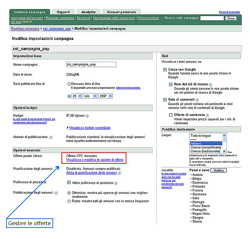Open Visualizza e modifica le opzioni di offerta
Viewport: 250px width, 239px height.
[95, 160]
